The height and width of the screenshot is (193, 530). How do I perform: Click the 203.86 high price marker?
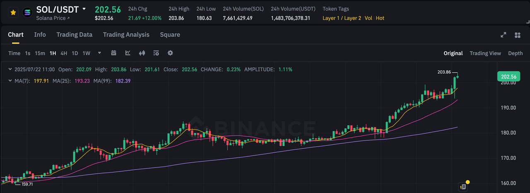pyautogui.click(x=444, y=72)
